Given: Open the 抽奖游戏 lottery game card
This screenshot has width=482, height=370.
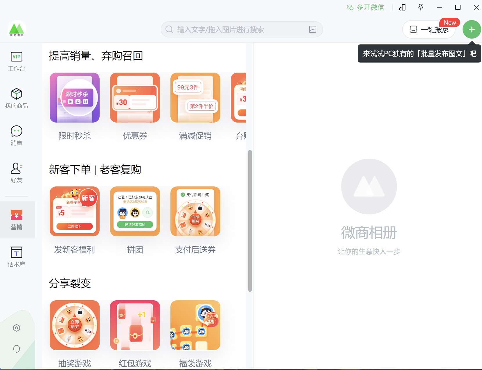Looking at the screenshot, I should pyautogui.click(x=75, y=325).
